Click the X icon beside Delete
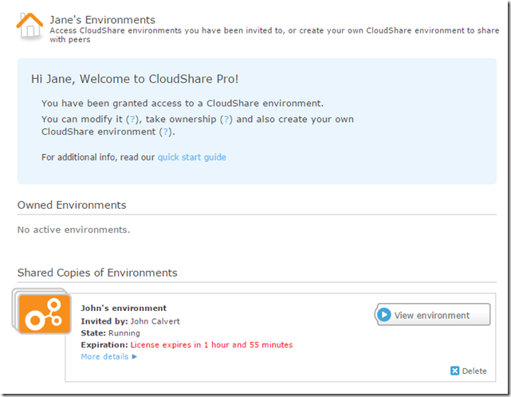 454,371
